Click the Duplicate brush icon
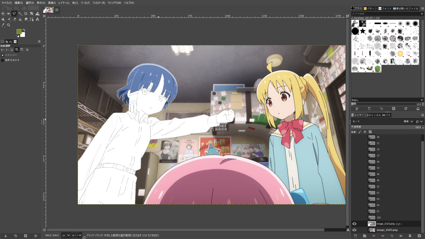Image resolution: width=425 pixels, height=239 pixels. (381, 109)
